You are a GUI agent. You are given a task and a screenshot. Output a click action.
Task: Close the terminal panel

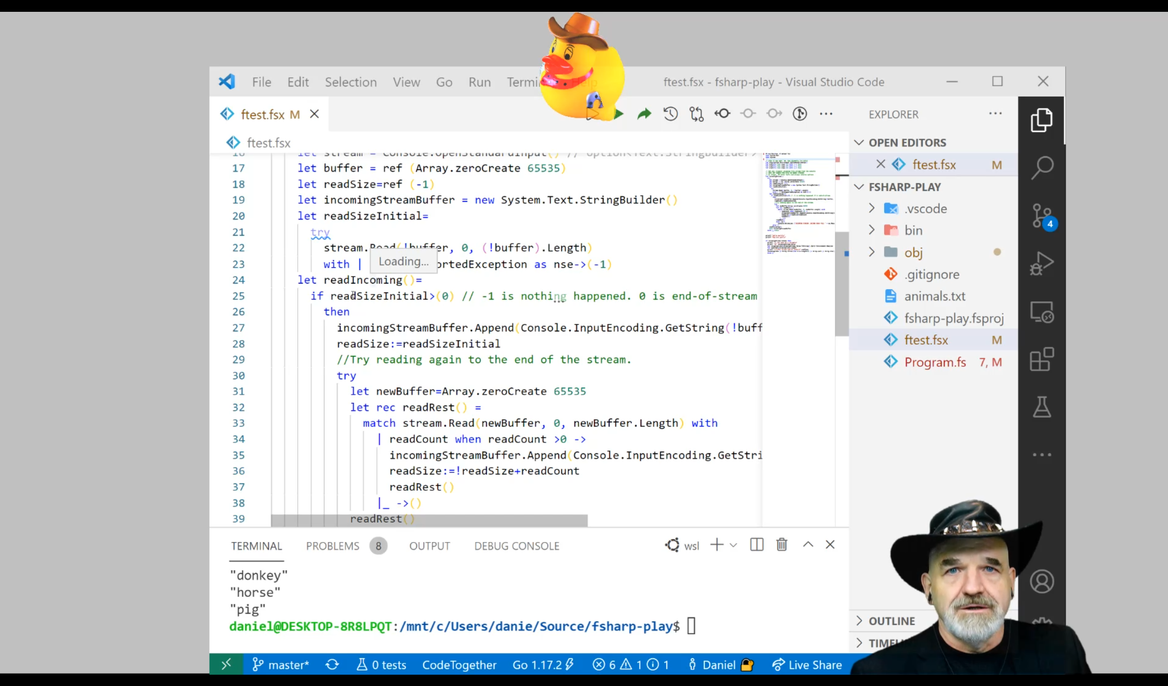[x=830, y=545]
